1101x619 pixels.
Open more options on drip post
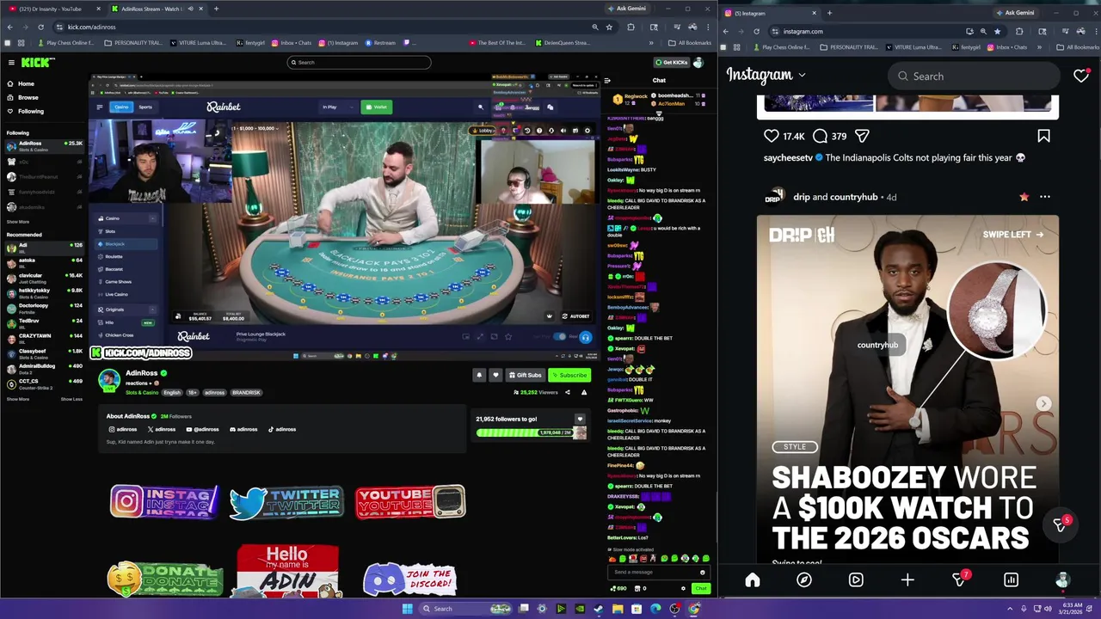point(1045,197)
